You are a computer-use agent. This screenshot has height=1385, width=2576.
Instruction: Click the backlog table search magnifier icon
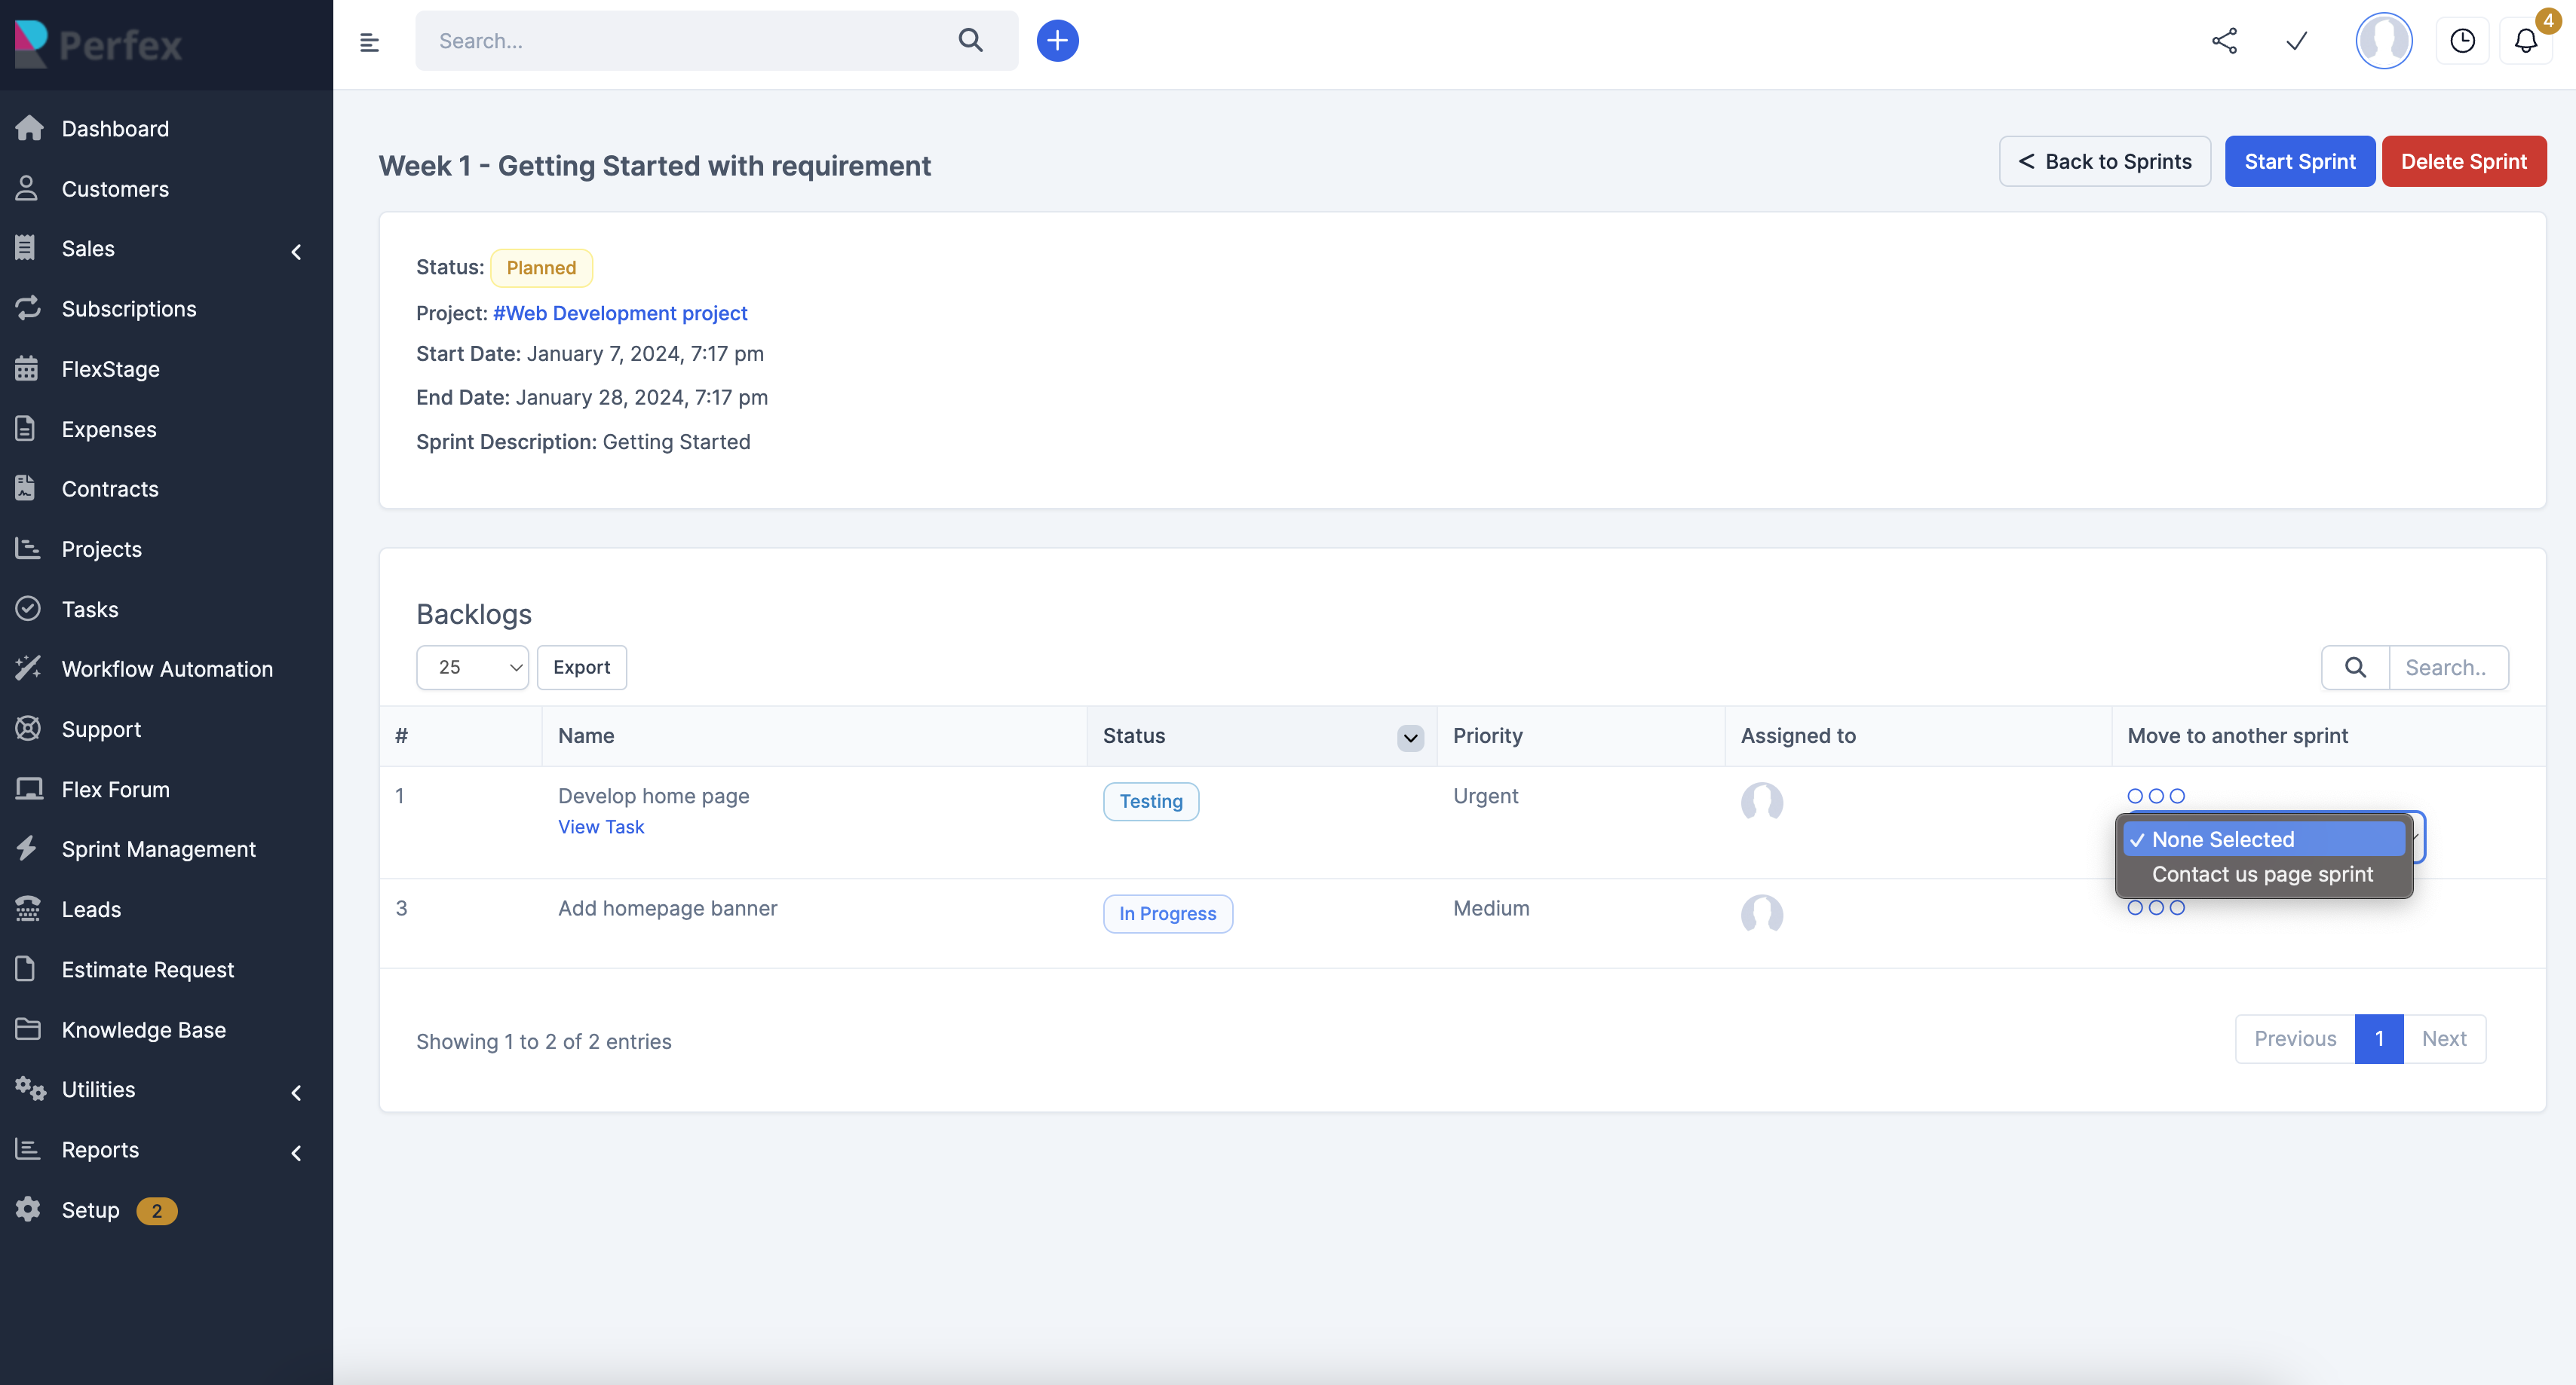tap(2355, 668)
